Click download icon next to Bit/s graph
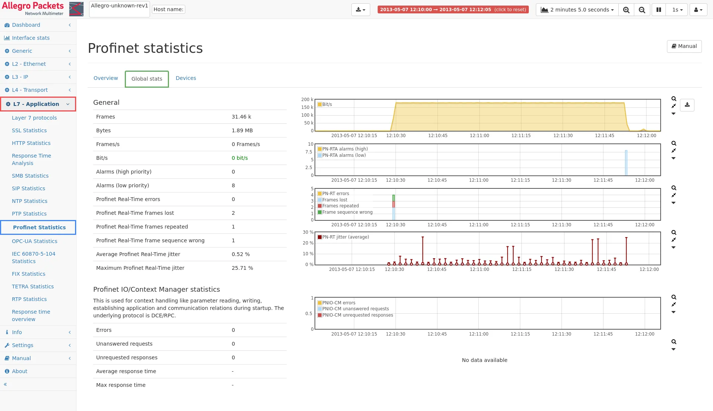 (687, 105)
